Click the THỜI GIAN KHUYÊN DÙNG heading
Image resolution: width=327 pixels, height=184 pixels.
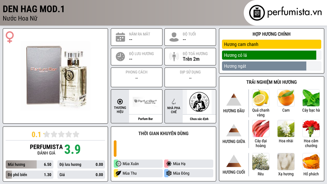pos(163,133)
